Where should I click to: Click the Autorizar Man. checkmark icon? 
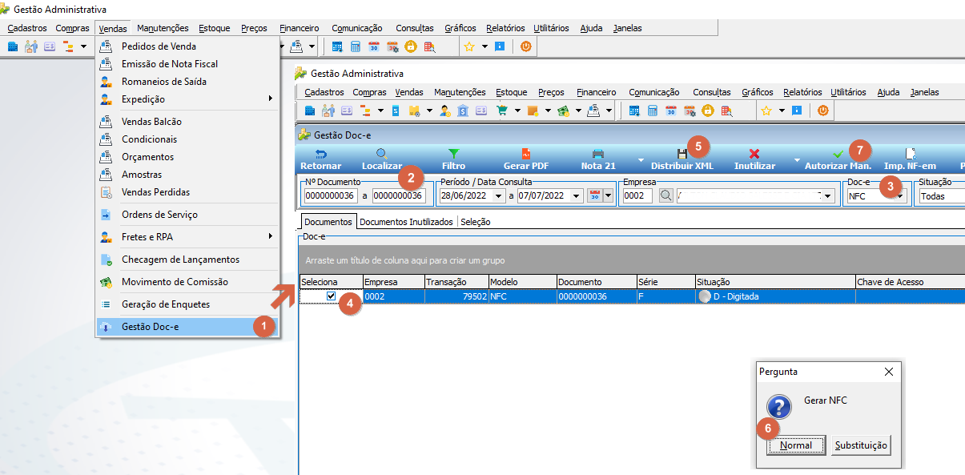838,154
